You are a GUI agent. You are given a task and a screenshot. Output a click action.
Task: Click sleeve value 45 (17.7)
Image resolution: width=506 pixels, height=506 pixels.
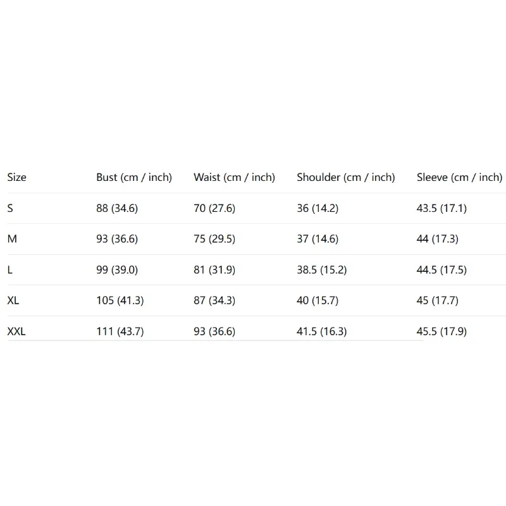point(438,300)
